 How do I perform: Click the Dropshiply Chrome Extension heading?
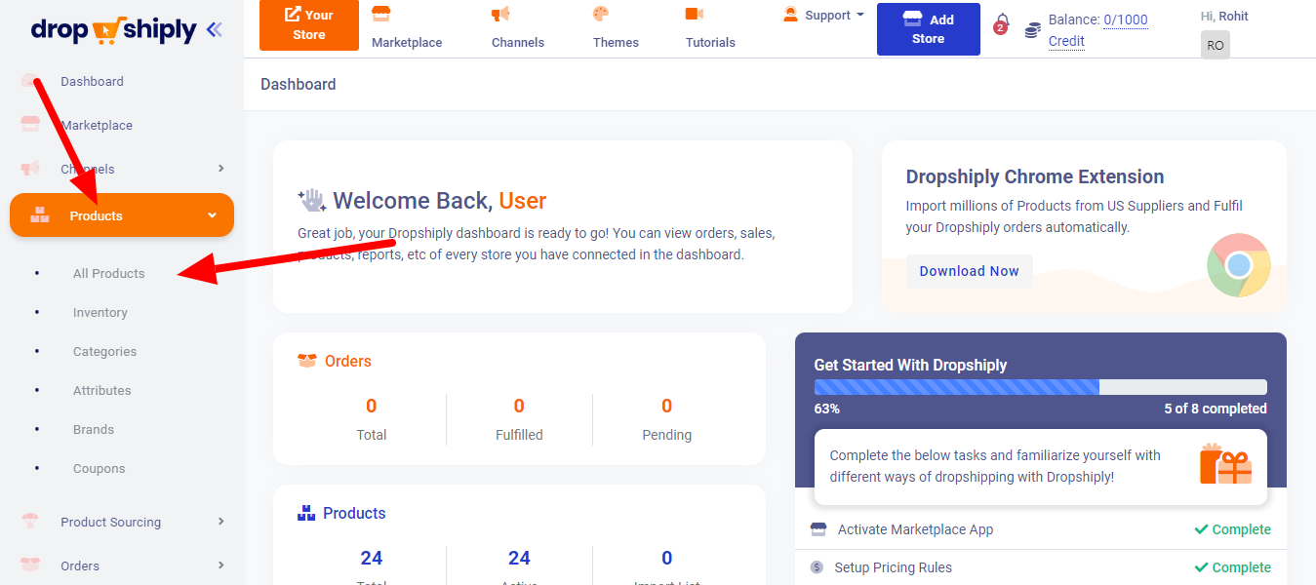click(x=1035, y=176)
